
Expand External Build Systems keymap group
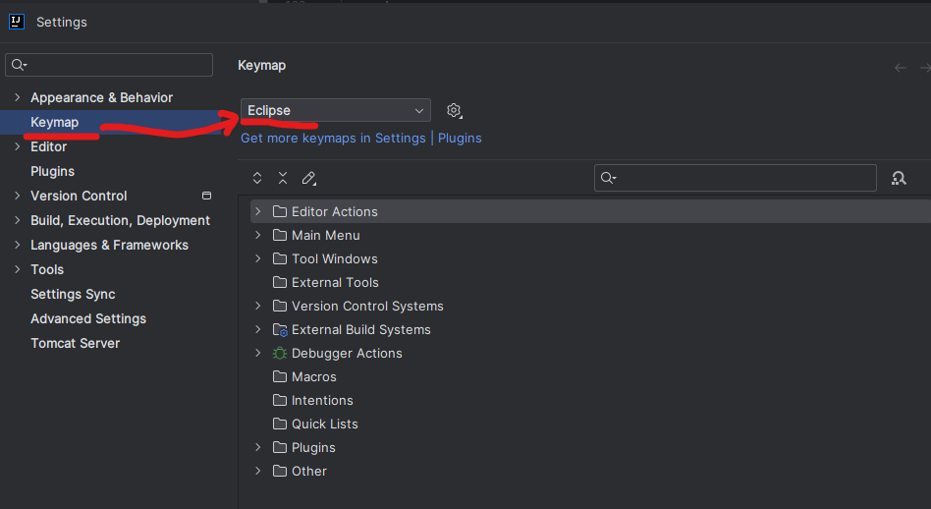coord(257,329)
